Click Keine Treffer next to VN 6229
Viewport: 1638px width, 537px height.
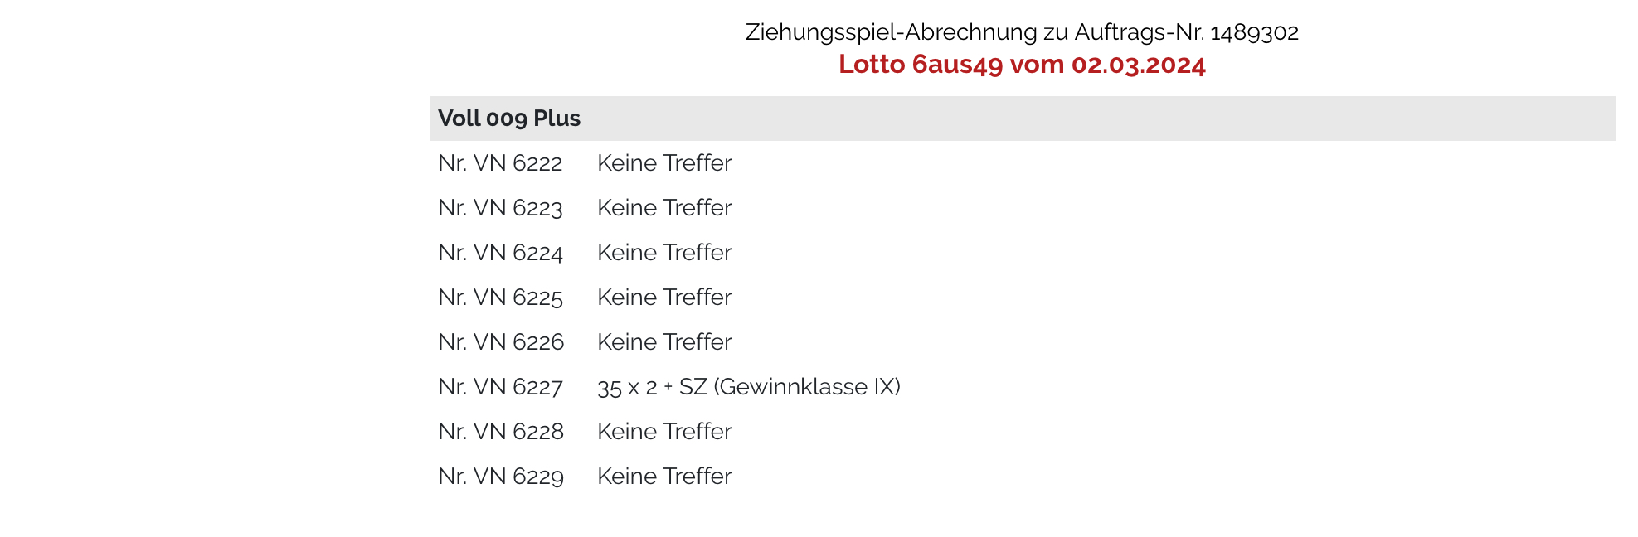pos(664,477)
